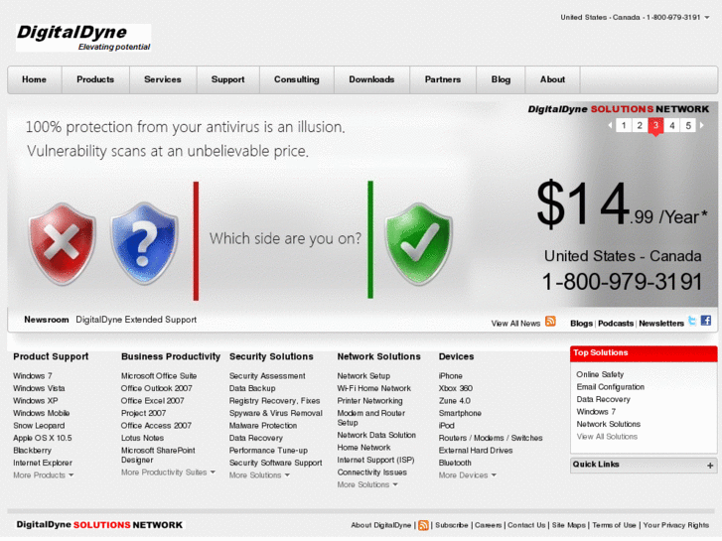
Task: Click the DigitalDyne logo at top
Action: 83,38
